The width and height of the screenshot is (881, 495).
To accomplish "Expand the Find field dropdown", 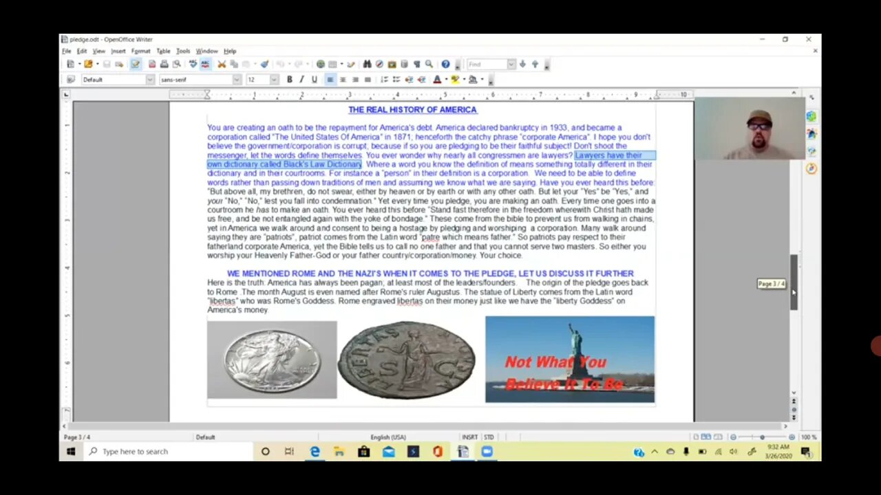I will pos(511,64).
